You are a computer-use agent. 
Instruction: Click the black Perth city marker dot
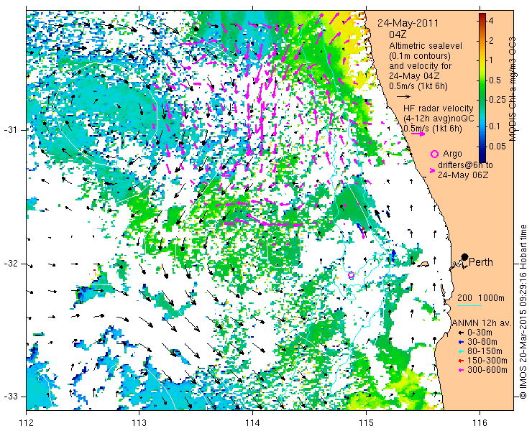tap(465, 256)
